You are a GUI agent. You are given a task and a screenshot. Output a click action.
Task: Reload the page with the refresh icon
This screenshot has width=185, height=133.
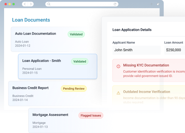tap(115, 4)
